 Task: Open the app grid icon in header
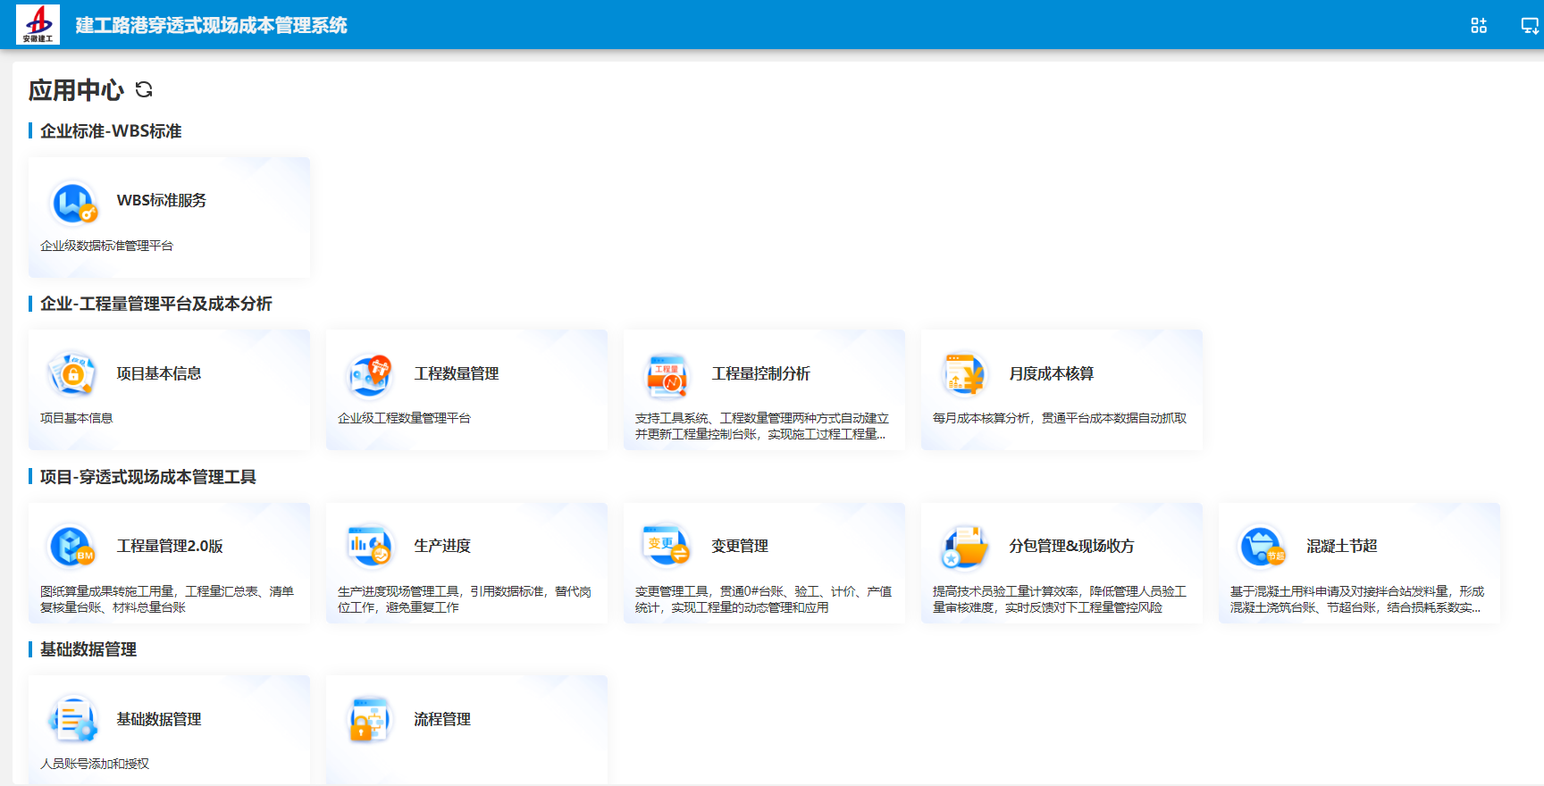[1479, 25]
